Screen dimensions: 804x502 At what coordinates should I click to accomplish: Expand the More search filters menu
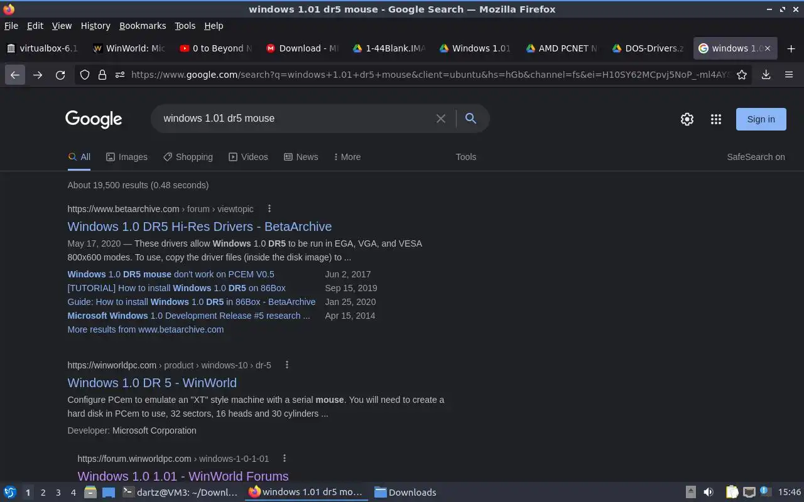347,157
